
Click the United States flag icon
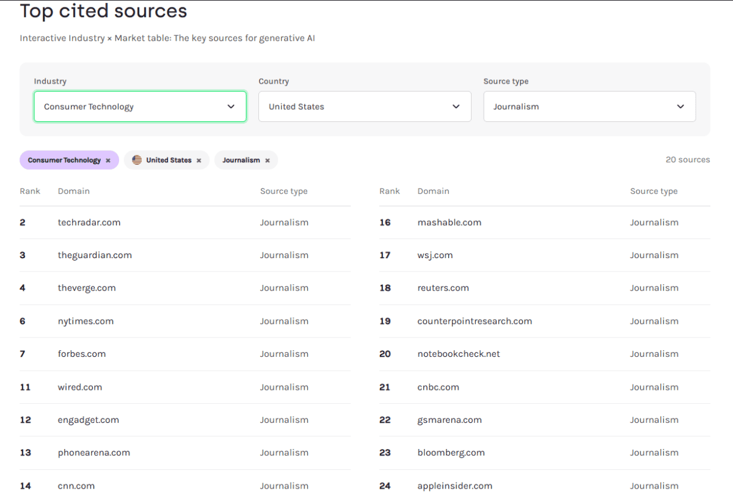(137, 160)
